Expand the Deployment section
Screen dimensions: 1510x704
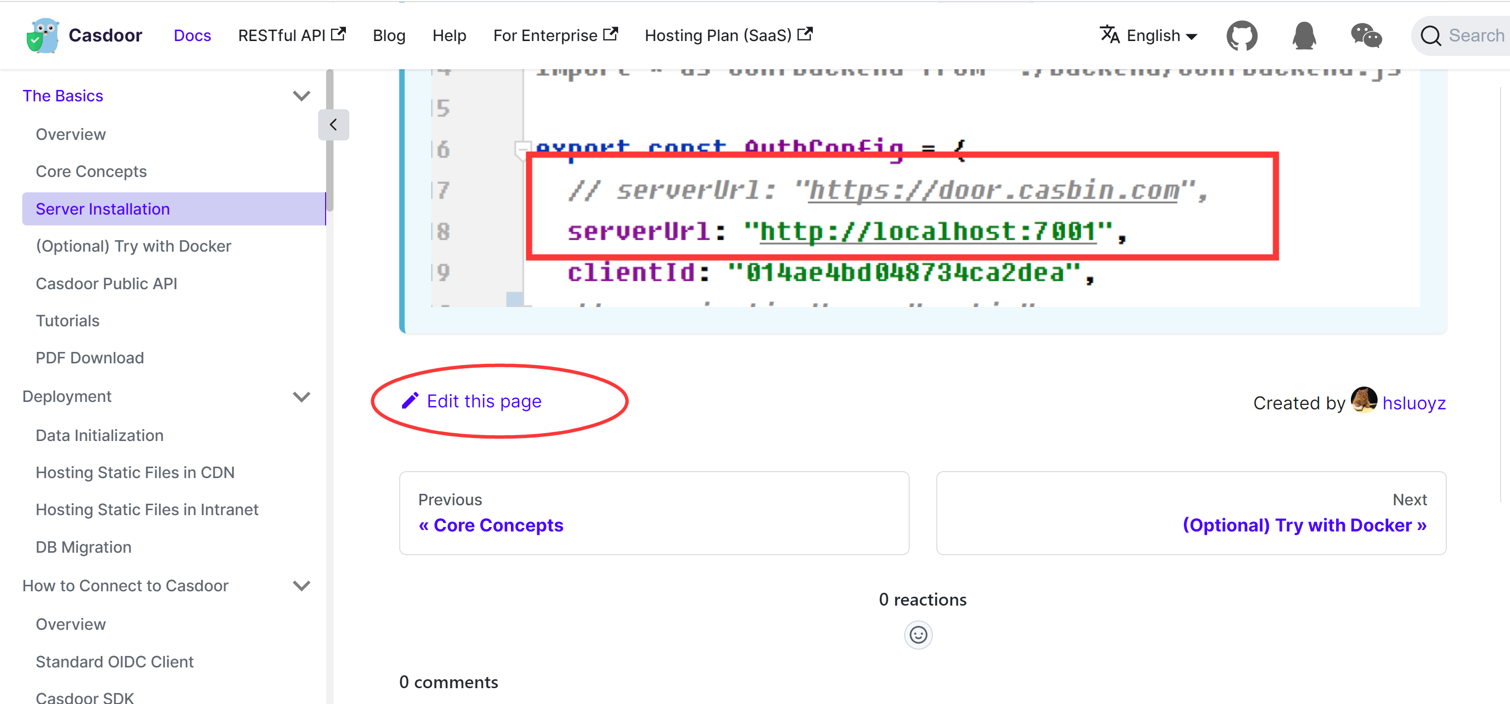[x=301, y=396]
